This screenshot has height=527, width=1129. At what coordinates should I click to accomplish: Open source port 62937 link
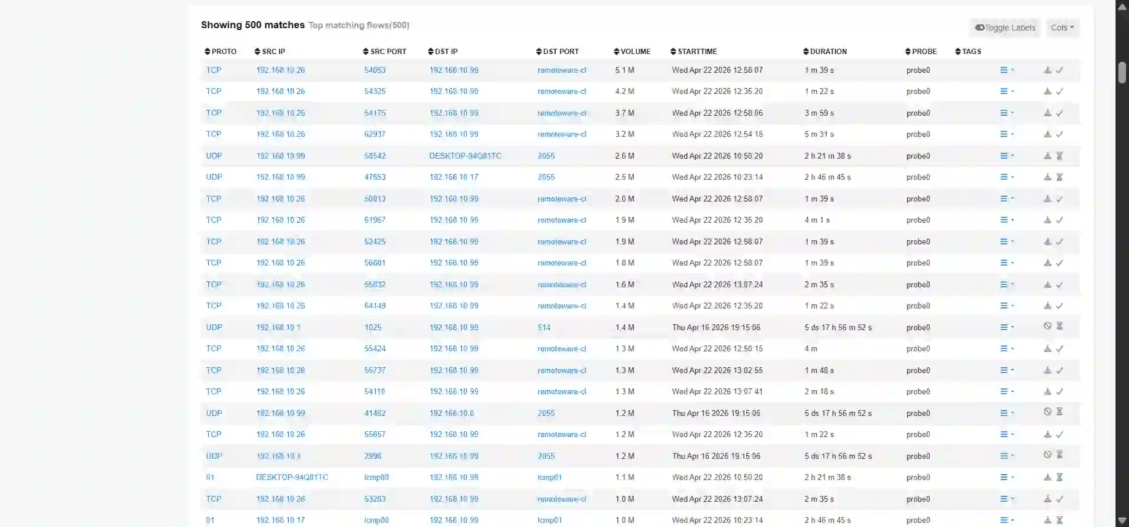(375, 135)
